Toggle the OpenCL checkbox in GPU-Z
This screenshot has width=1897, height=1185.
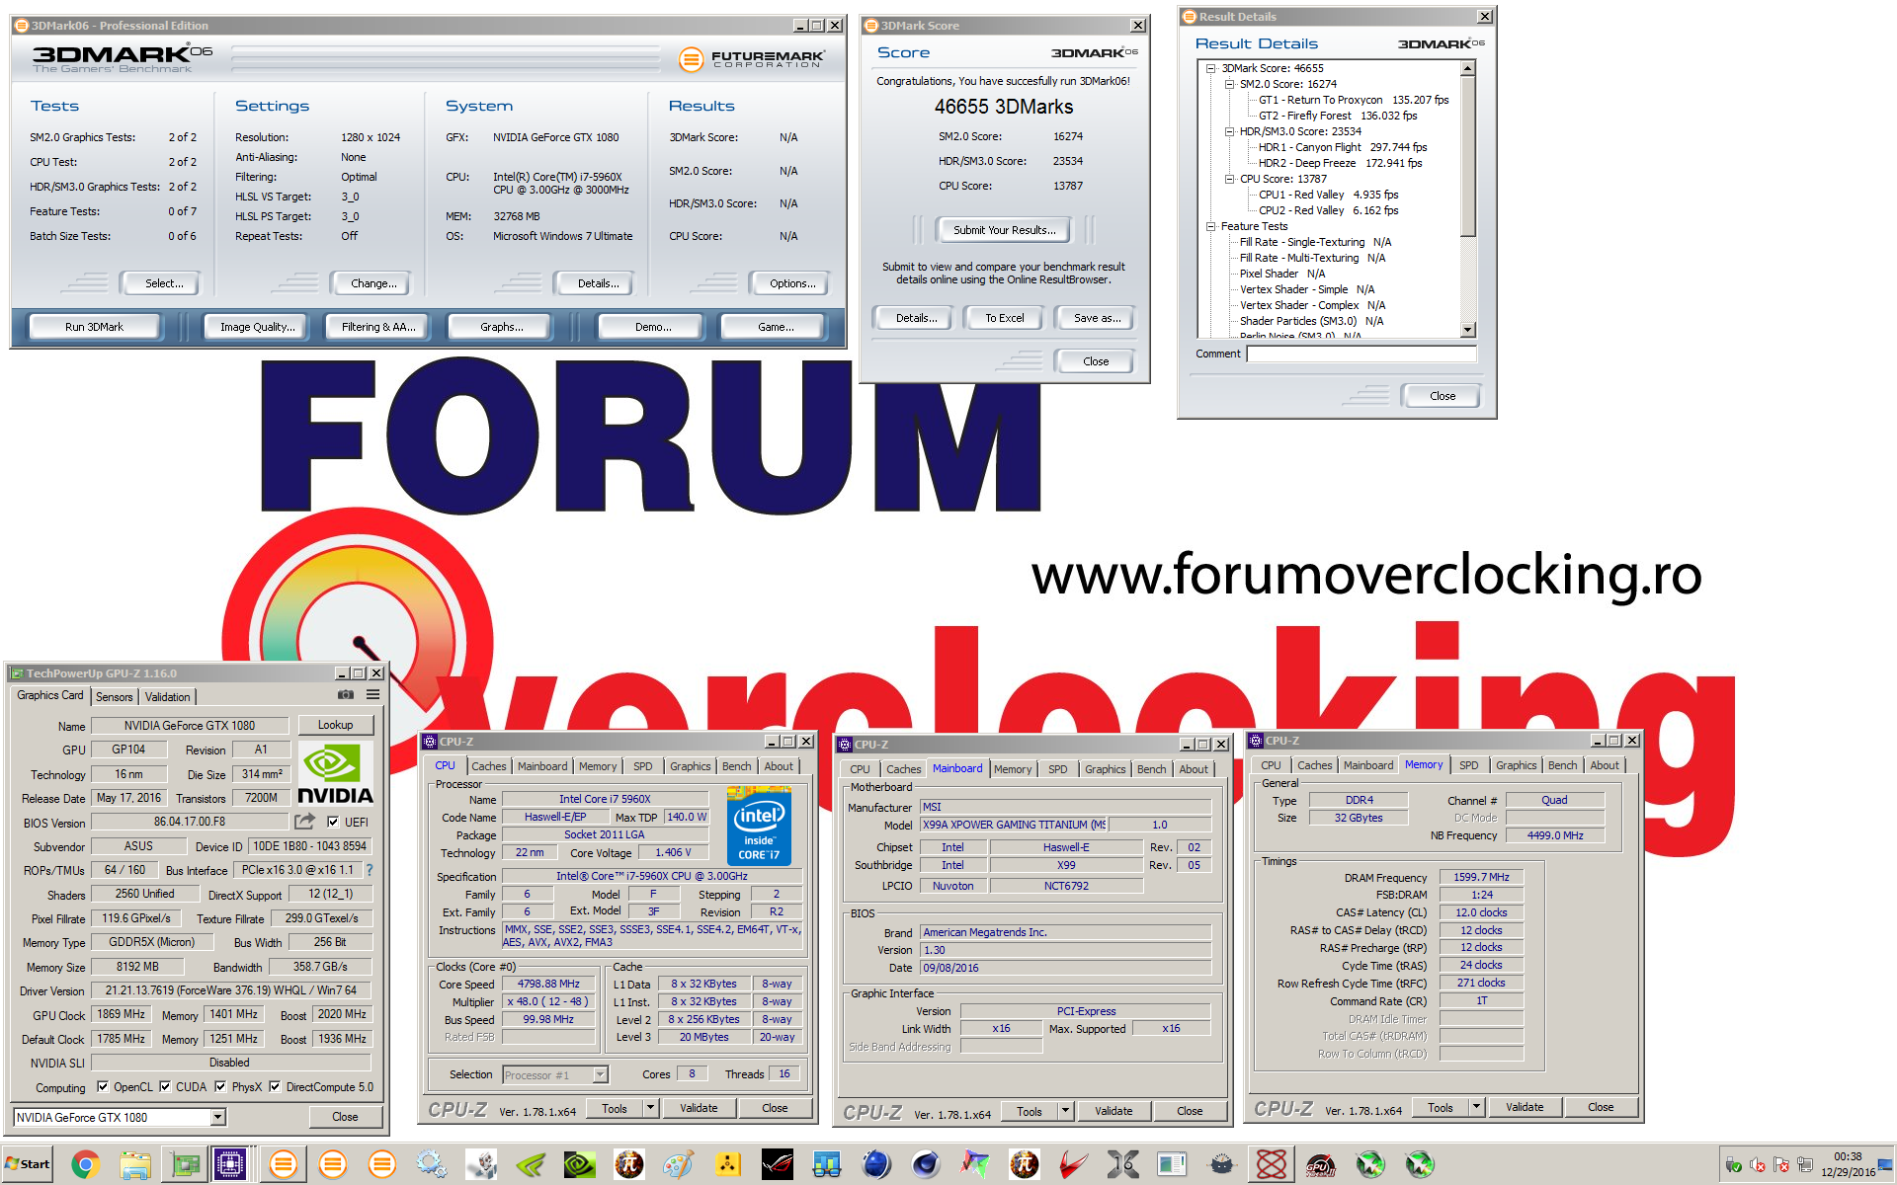[x=103, y=1086]
